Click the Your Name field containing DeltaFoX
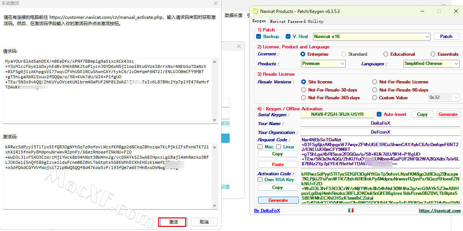The image size is (463, 231). pyautogui.click(x=380, y=123)
